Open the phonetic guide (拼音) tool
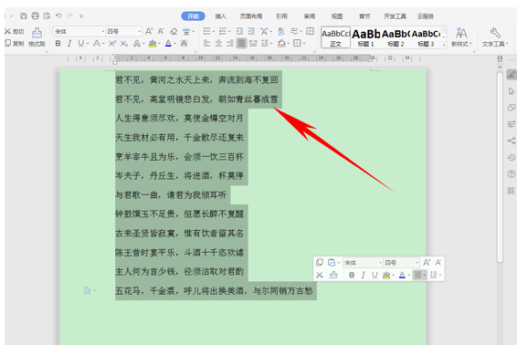Image resolution: width=517 pixels, height=345 pixels. [x=186, y=32]
